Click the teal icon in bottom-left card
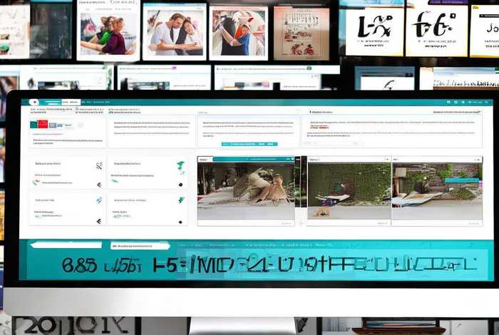Image resolution: width=499 pixels, height=335 pixels. click(x=98, y=201)
